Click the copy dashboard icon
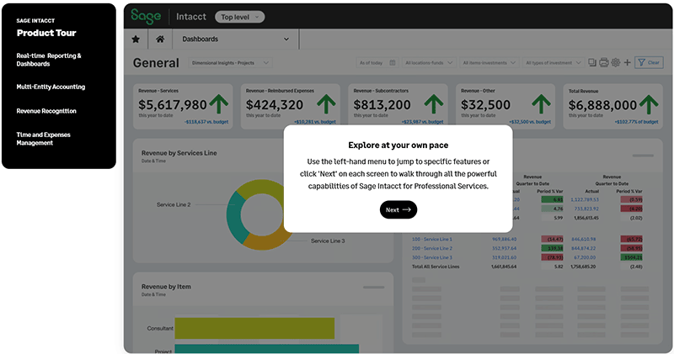The width and height of the screenshot is (674, 354). click(x=592, y=63)
